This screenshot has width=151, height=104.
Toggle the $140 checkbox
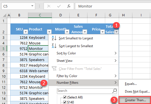pos(65,102)
